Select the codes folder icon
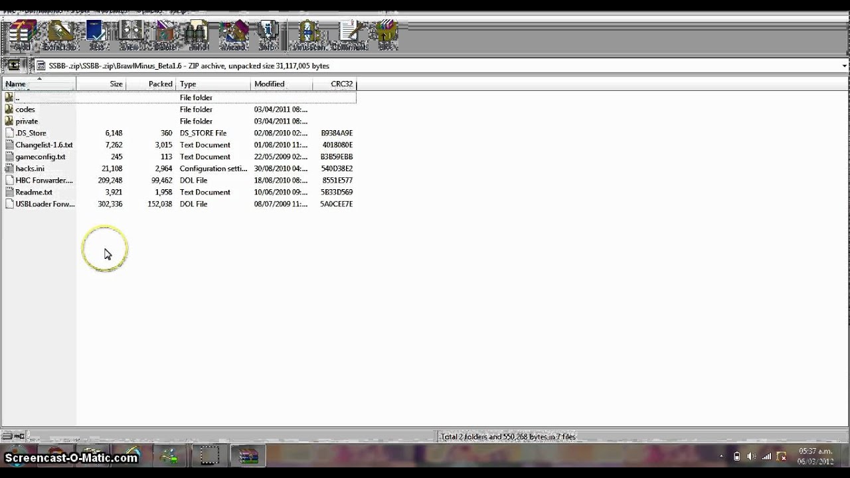The height and width of the screenshot is (478, 850). [9, 109]
